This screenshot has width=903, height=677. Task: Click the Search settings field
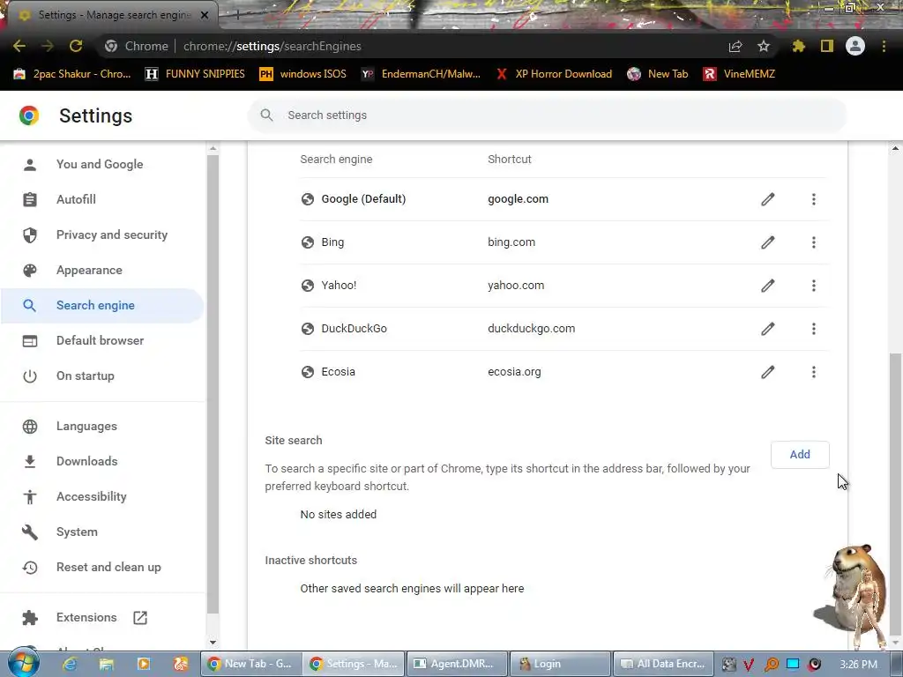547,115
